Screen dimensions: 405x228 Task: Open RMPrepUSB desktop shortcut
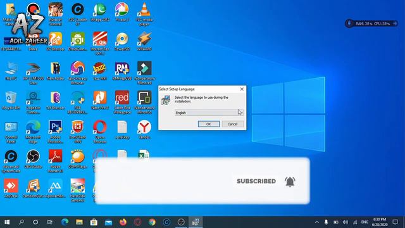(122, 71)
